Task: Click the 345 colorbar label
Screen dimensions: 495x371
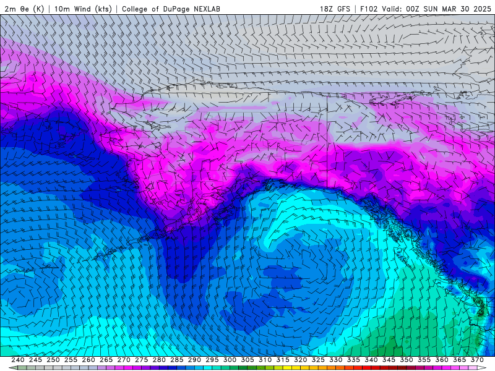Action: click(389, 360)
